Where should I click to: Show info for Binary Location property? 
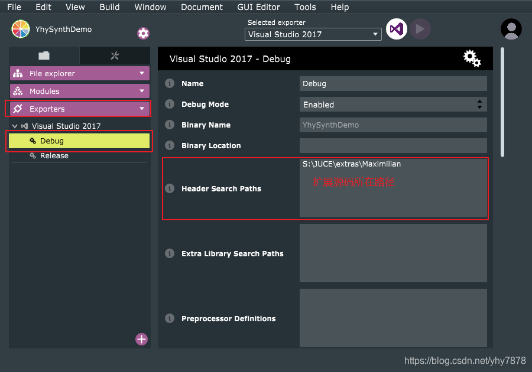pyautogui.click(x=170, y=145)
